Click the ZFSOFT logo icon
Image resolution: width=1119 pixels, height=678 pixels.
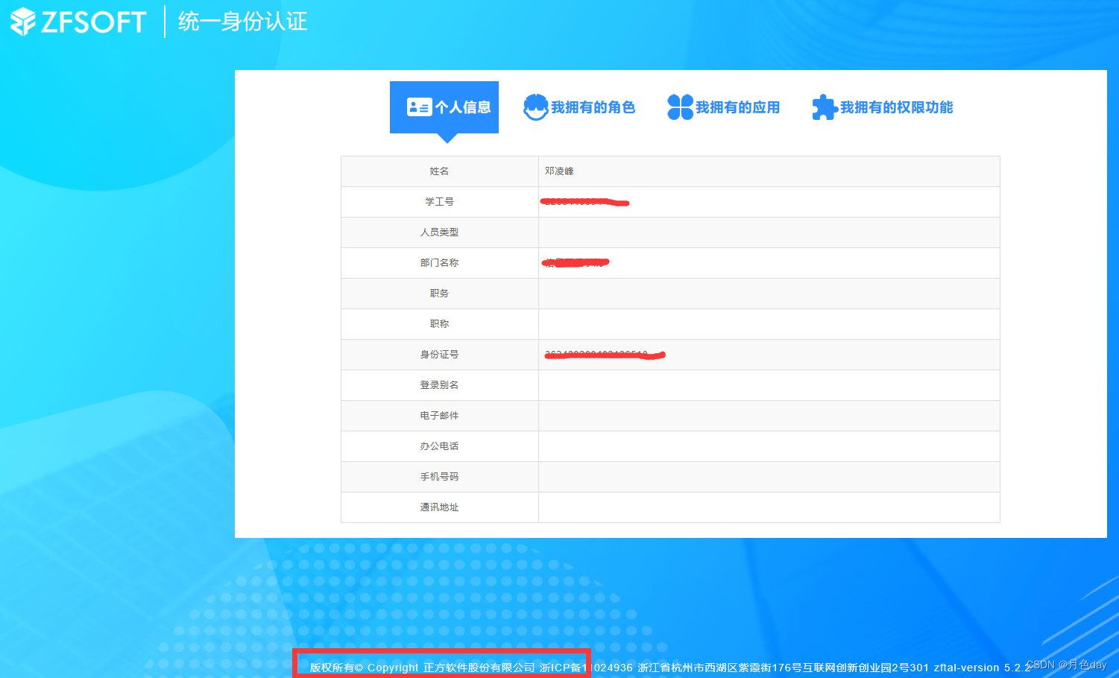pos(23,22)
